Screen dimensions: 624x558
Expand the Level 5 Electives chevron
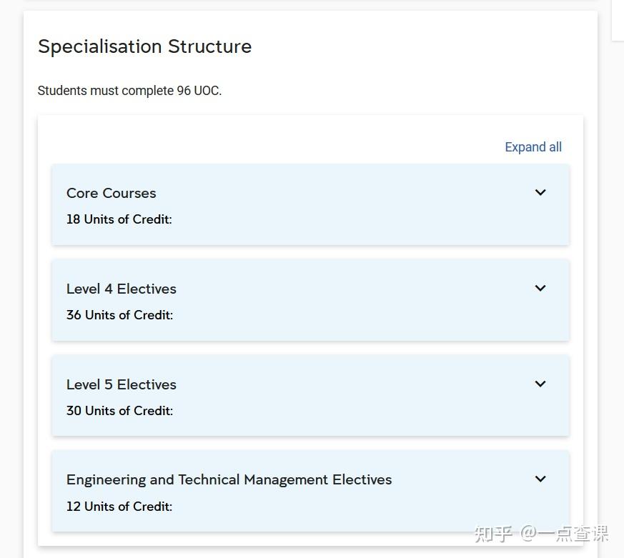pos(540,384)
